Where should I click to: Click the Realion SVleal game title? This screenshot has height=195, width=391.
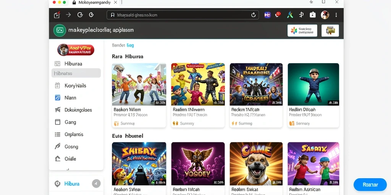127,190
